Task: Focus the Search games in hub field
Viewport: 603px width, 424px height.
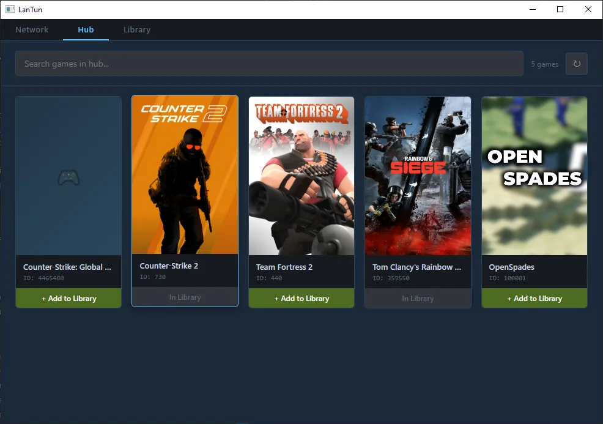Action: pos(269,64)
